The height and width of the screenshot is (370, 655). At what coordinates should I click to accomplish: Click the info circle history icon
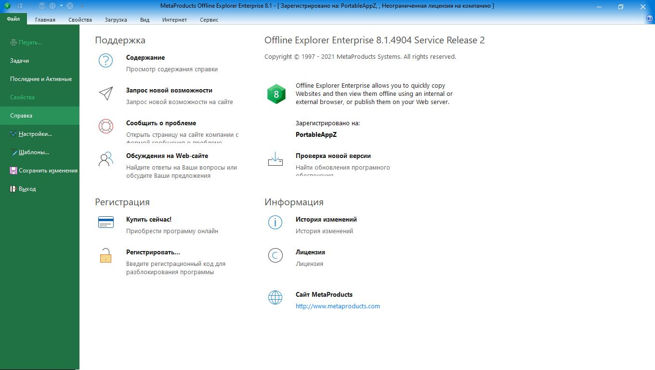pos(275,222)
